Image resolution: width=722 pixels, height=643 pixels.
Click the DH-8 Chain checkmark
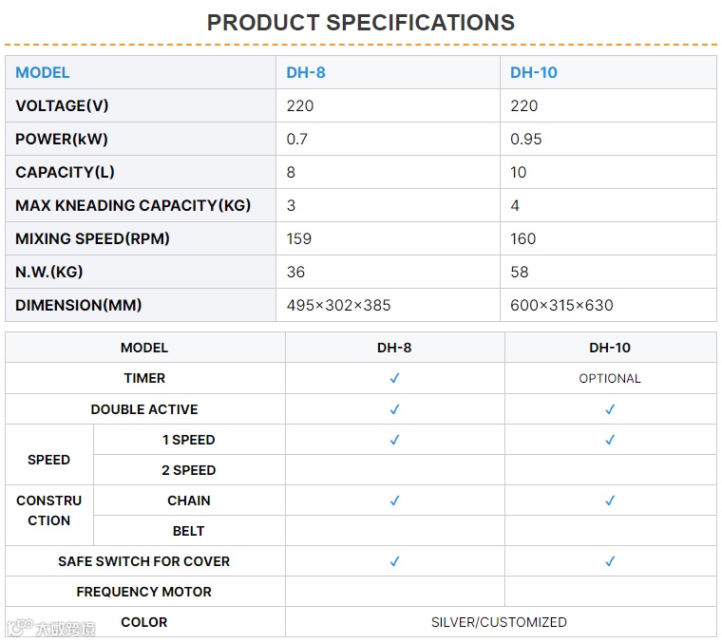[x=394, y=501]
